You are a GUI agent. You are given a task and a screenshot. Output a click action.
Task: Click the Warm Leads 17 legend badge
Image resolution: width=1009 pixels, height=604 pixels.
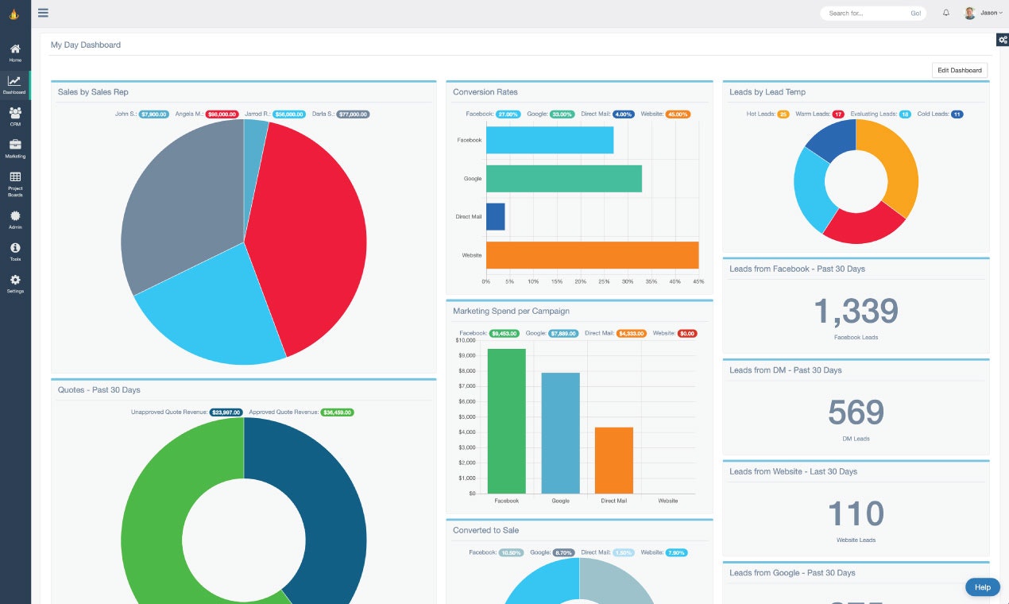838,114
